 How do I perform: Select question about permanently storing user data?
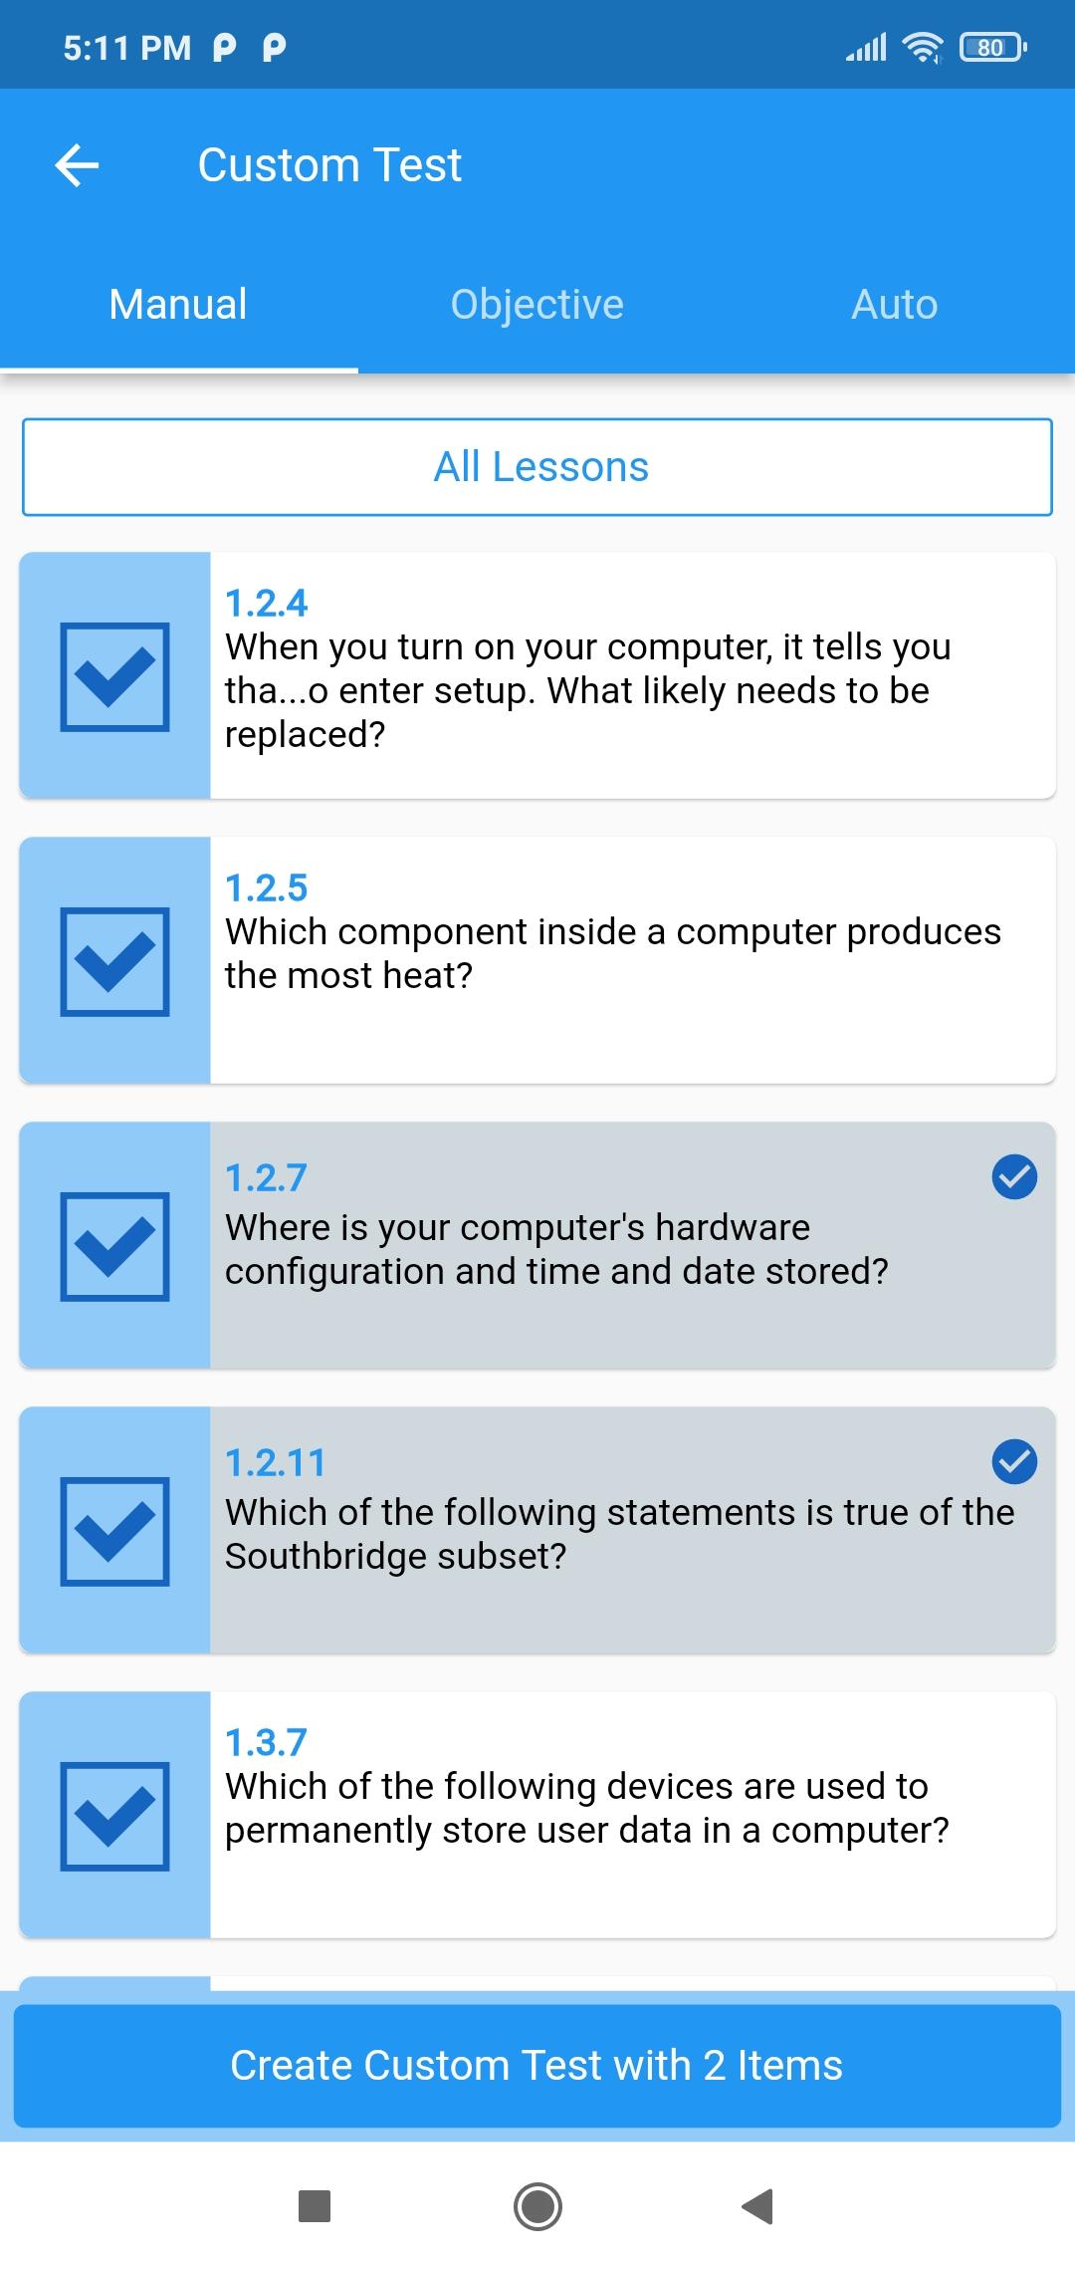633,1815
